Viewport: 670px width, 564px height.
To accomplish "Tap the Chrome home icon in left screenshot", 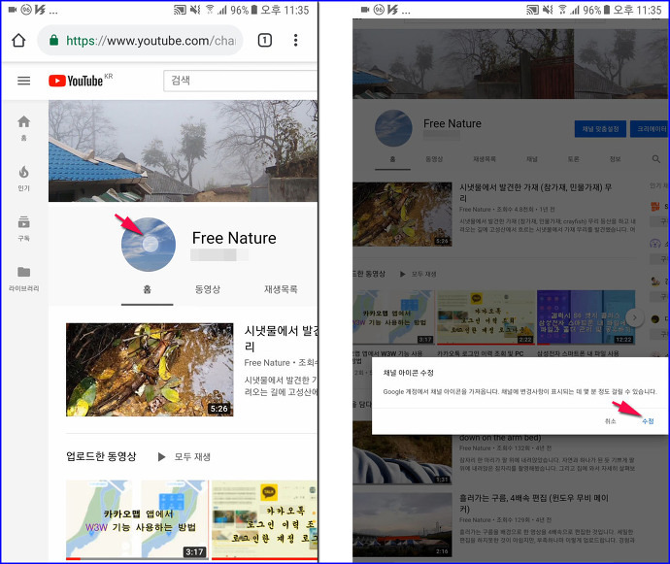I will click(x=18, y=41).
